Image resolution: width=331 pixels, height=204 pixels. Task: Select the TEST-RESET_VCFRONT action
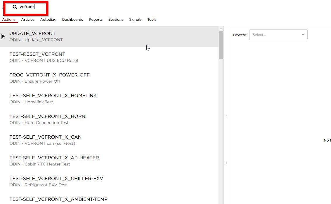[x=109, y=57]
